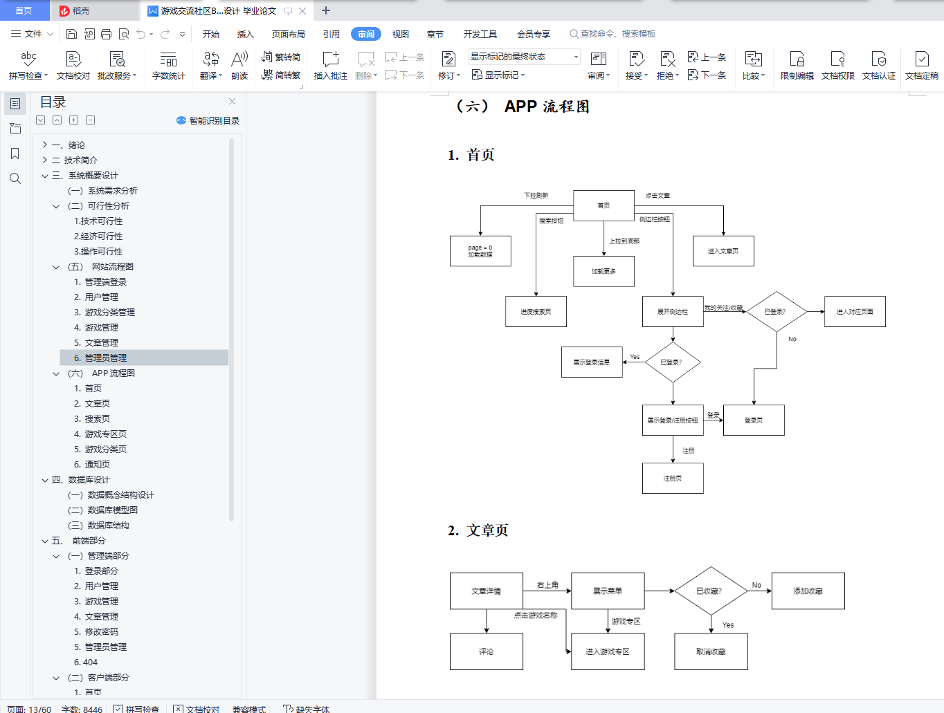Click the Export to PDF icon

[89, 34]
